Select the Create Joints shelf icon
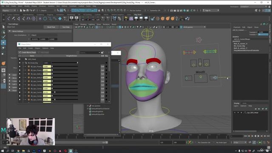 [x=8, y=19]
